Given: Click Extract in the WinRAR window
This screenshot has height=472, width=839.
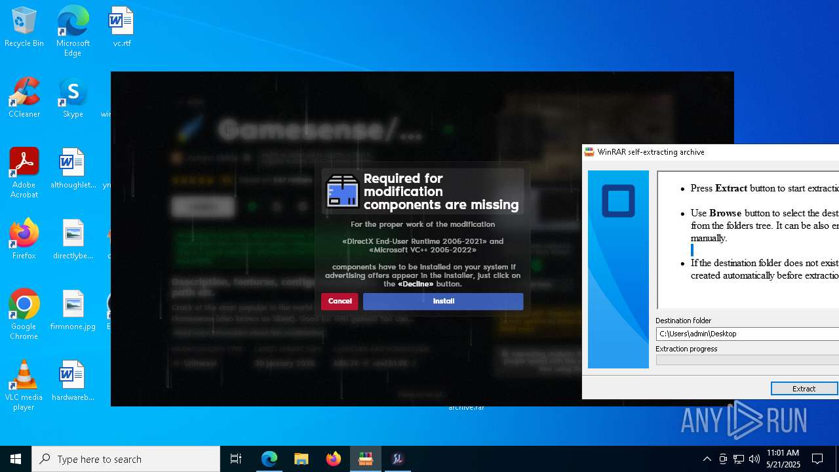Looking at the screenshot, I should [804, 389].
